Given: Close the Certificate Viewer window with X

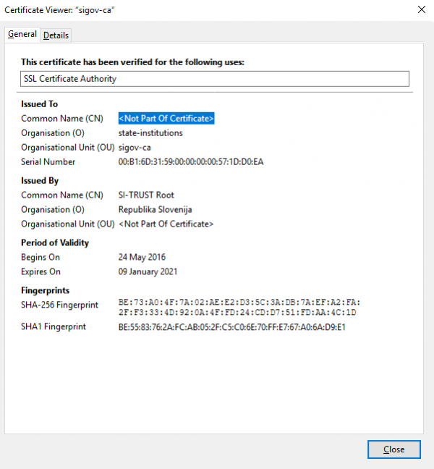Looking at the screenshot, I should [x=422, y=9].
